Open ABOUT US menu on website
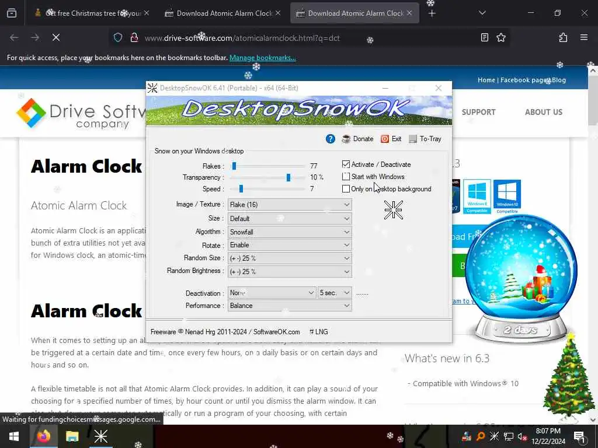 tap(544, 112)
